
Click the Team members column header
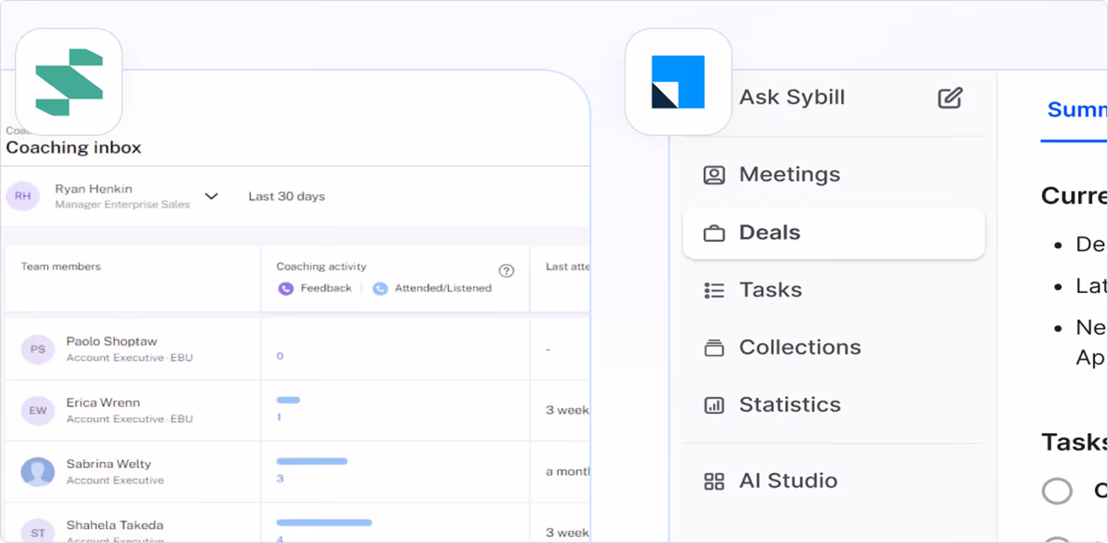click(x=61, y=267)
